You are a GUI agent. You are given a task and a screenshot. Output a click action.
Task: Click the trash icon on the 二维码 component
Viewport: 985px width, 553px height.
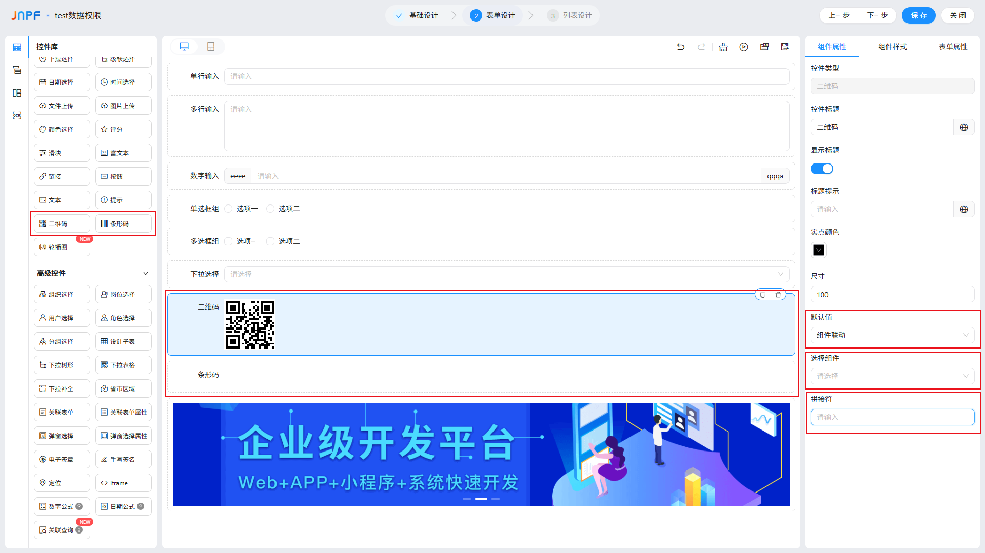(x=778, y=295)
